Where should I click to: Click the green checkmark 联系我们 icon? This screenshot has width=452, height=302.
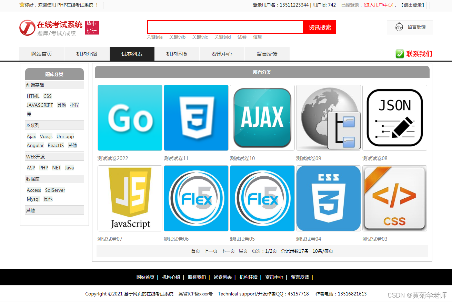point(400,54)
